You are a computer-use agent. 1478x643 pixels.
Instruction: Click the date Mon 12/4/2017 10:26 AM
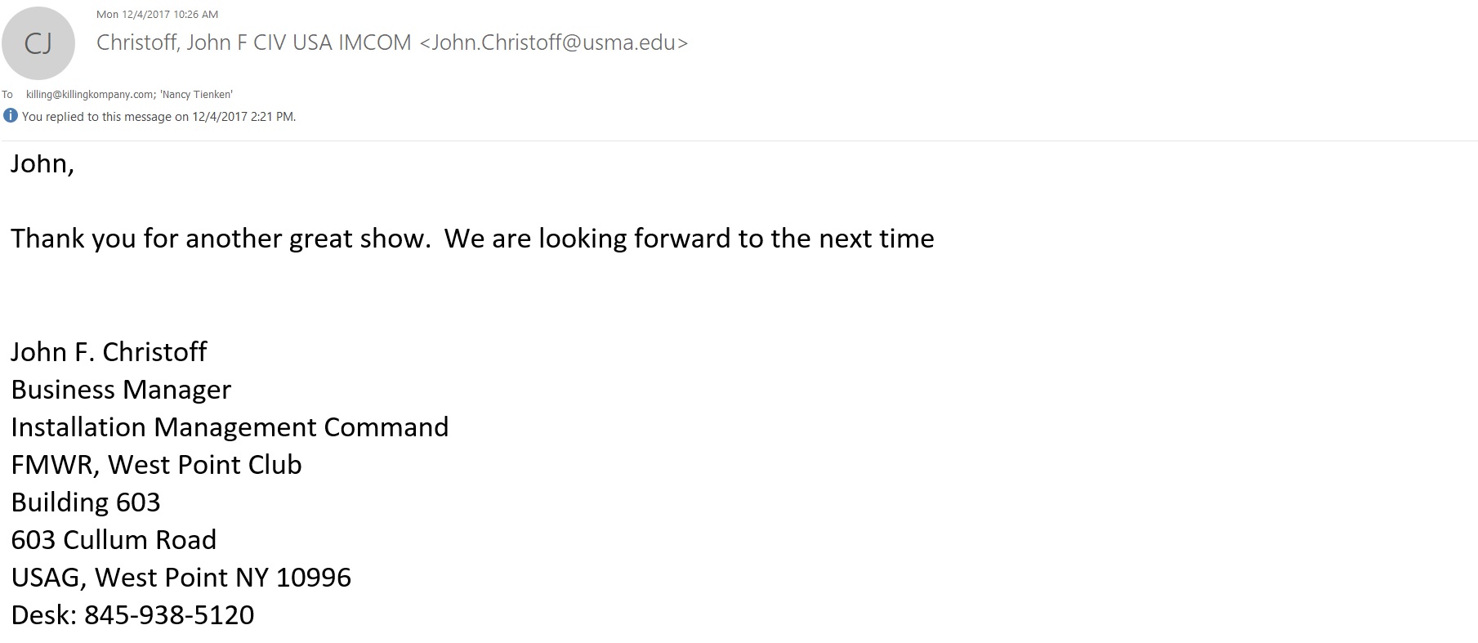[x=157, y=14]
